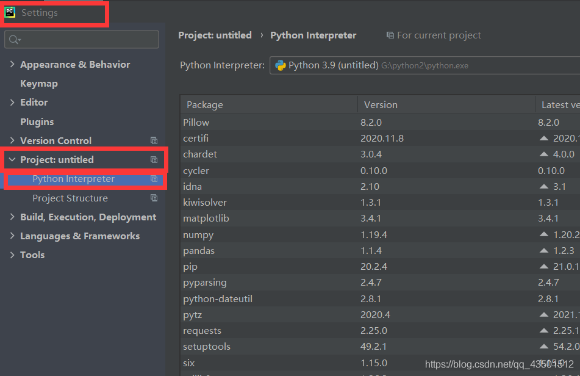This screenshot has width=580, height=376.
Task: Select the numpy package row
Action: tap(380, 234)
